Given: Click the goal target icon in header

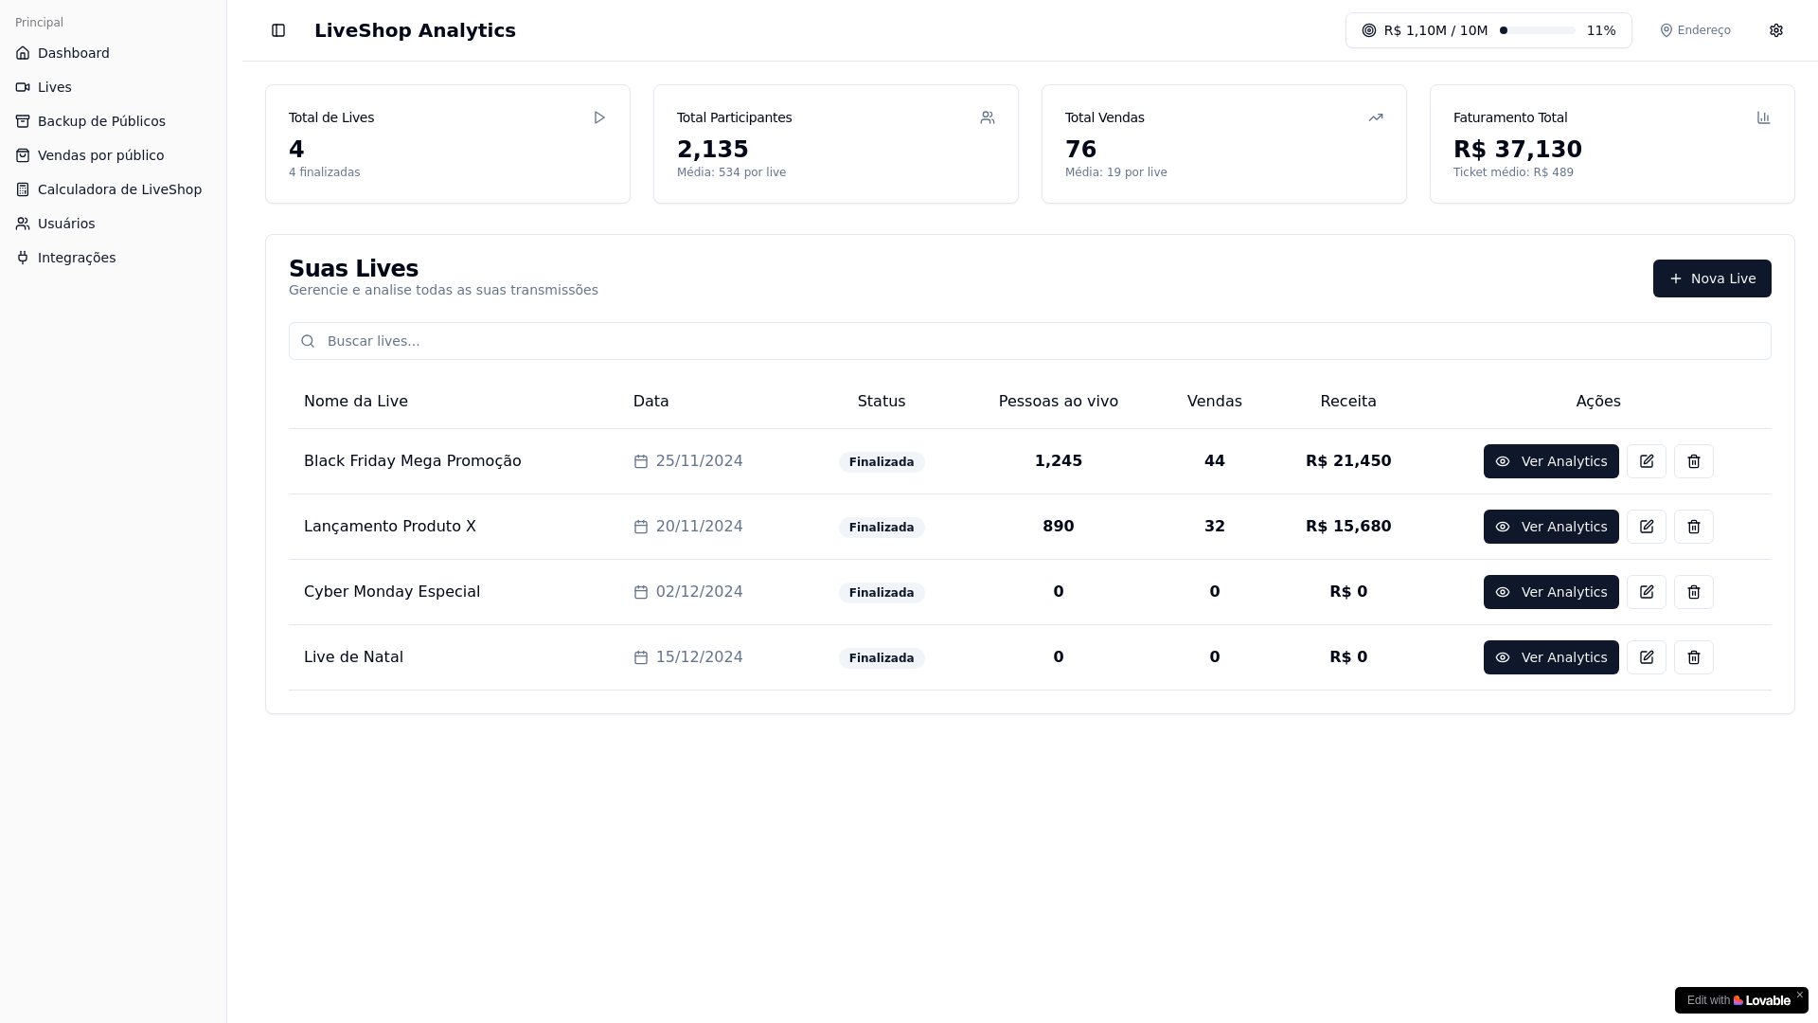Looking at the screenshot, I should pyautogui.click(x=1369, y=30).
